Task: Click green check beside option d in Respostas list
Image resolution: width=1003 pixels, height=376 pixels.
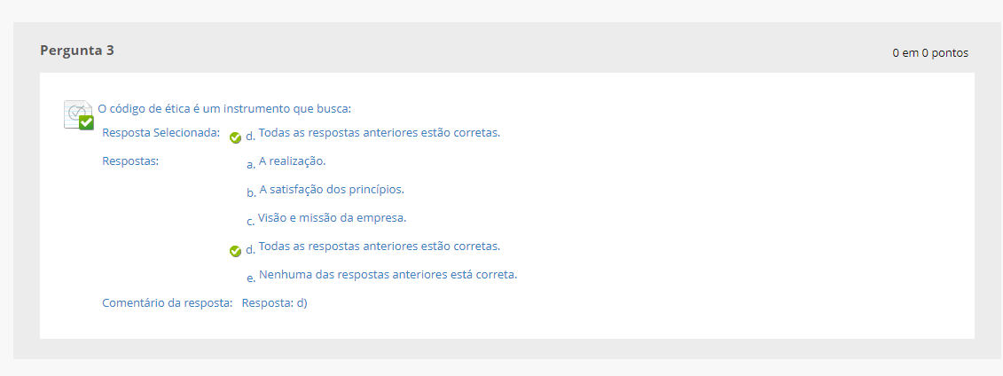Action: click(x=235, y=251)
